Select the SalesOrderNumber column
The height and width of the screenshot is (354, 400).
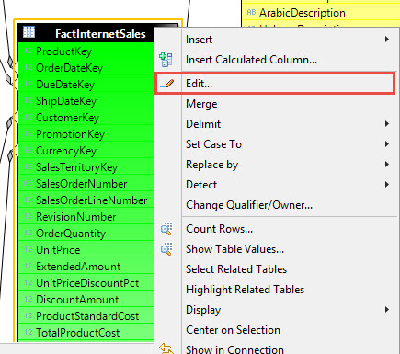[x=86, y=183]
